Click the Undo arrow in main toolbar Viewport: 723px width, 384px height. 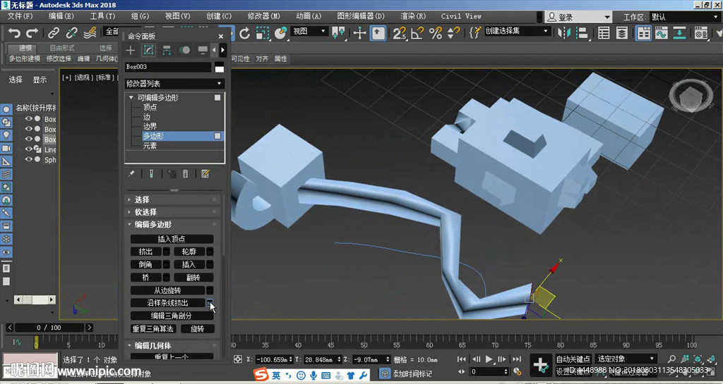point(15,33)
